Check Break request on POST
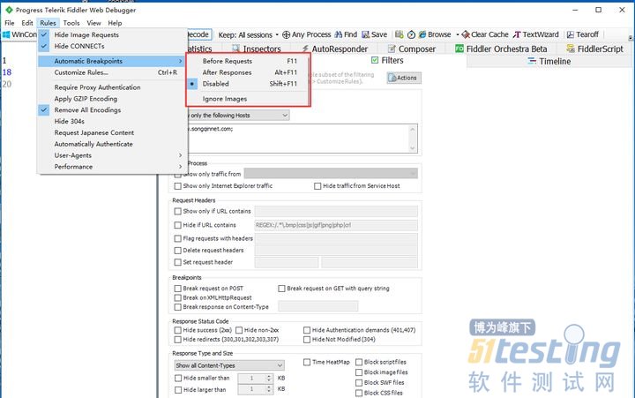Screen dimensions: 635x398 pos(177,289)
